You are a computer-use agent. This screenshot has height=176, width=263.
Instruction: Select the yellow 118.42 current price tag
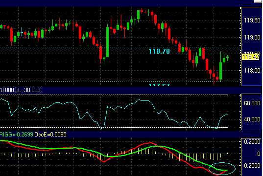251,57
